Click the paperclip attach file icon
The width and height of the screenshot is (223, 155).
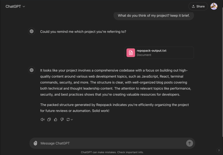[35, 143]
